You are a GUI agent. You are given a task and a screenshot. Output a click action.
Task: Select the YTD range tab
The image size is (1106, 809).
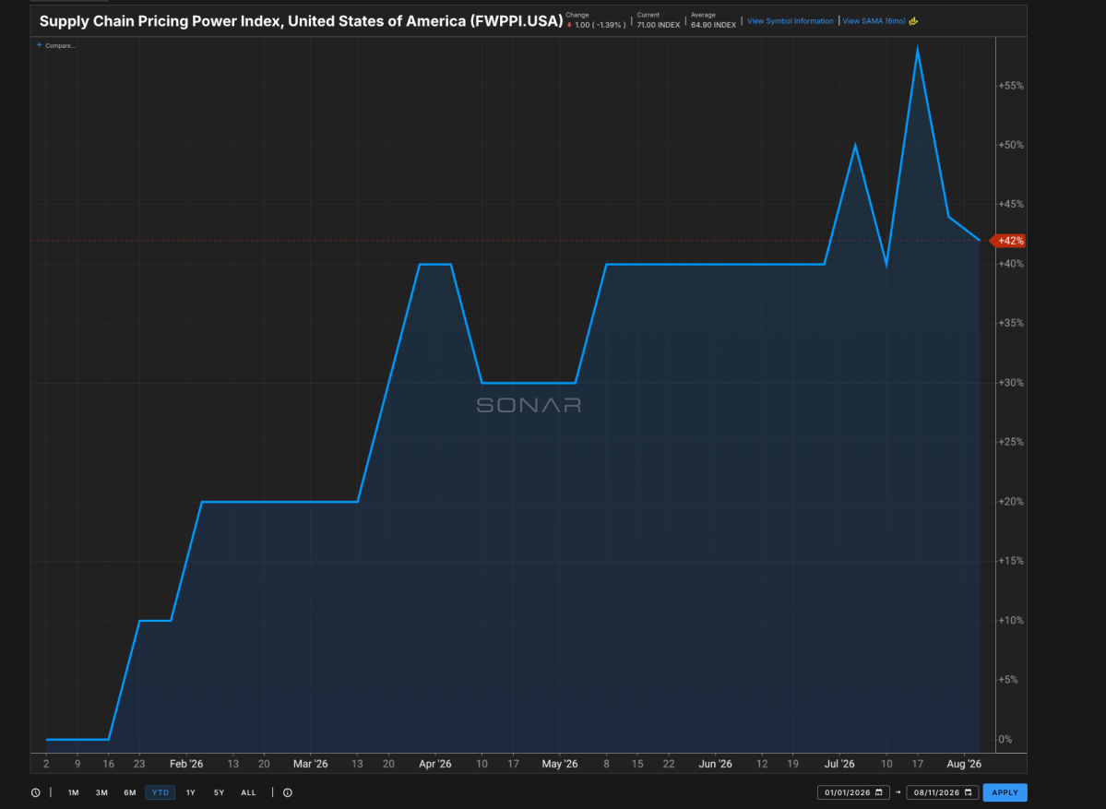coord(161,792)
